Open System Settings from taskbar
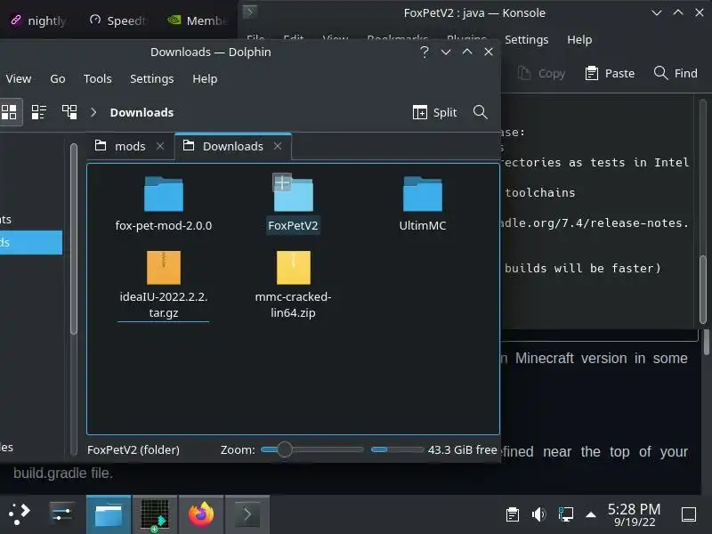 click(61, 514)
